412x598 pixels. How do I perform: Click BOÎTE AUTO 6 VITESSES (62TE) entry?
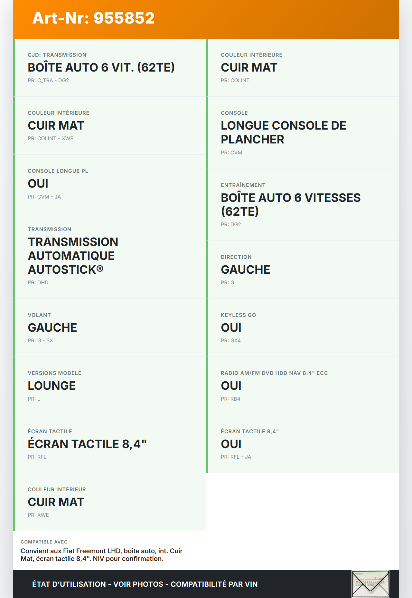click(x=290, y=204)
